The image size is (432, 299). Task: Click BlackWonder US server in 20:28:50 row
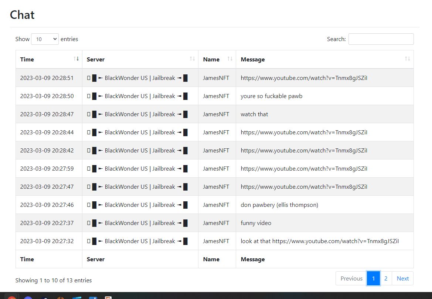[x=137, y=96]
